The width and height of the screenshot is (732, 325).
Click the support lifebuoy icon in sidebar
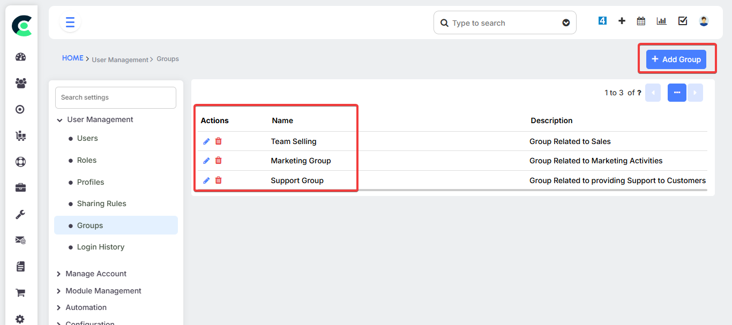coord(20,162)
